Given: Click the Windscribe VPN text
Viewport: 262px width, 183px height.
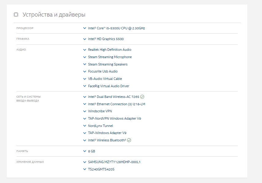Looking at the screenshot, I should (100, 111).
